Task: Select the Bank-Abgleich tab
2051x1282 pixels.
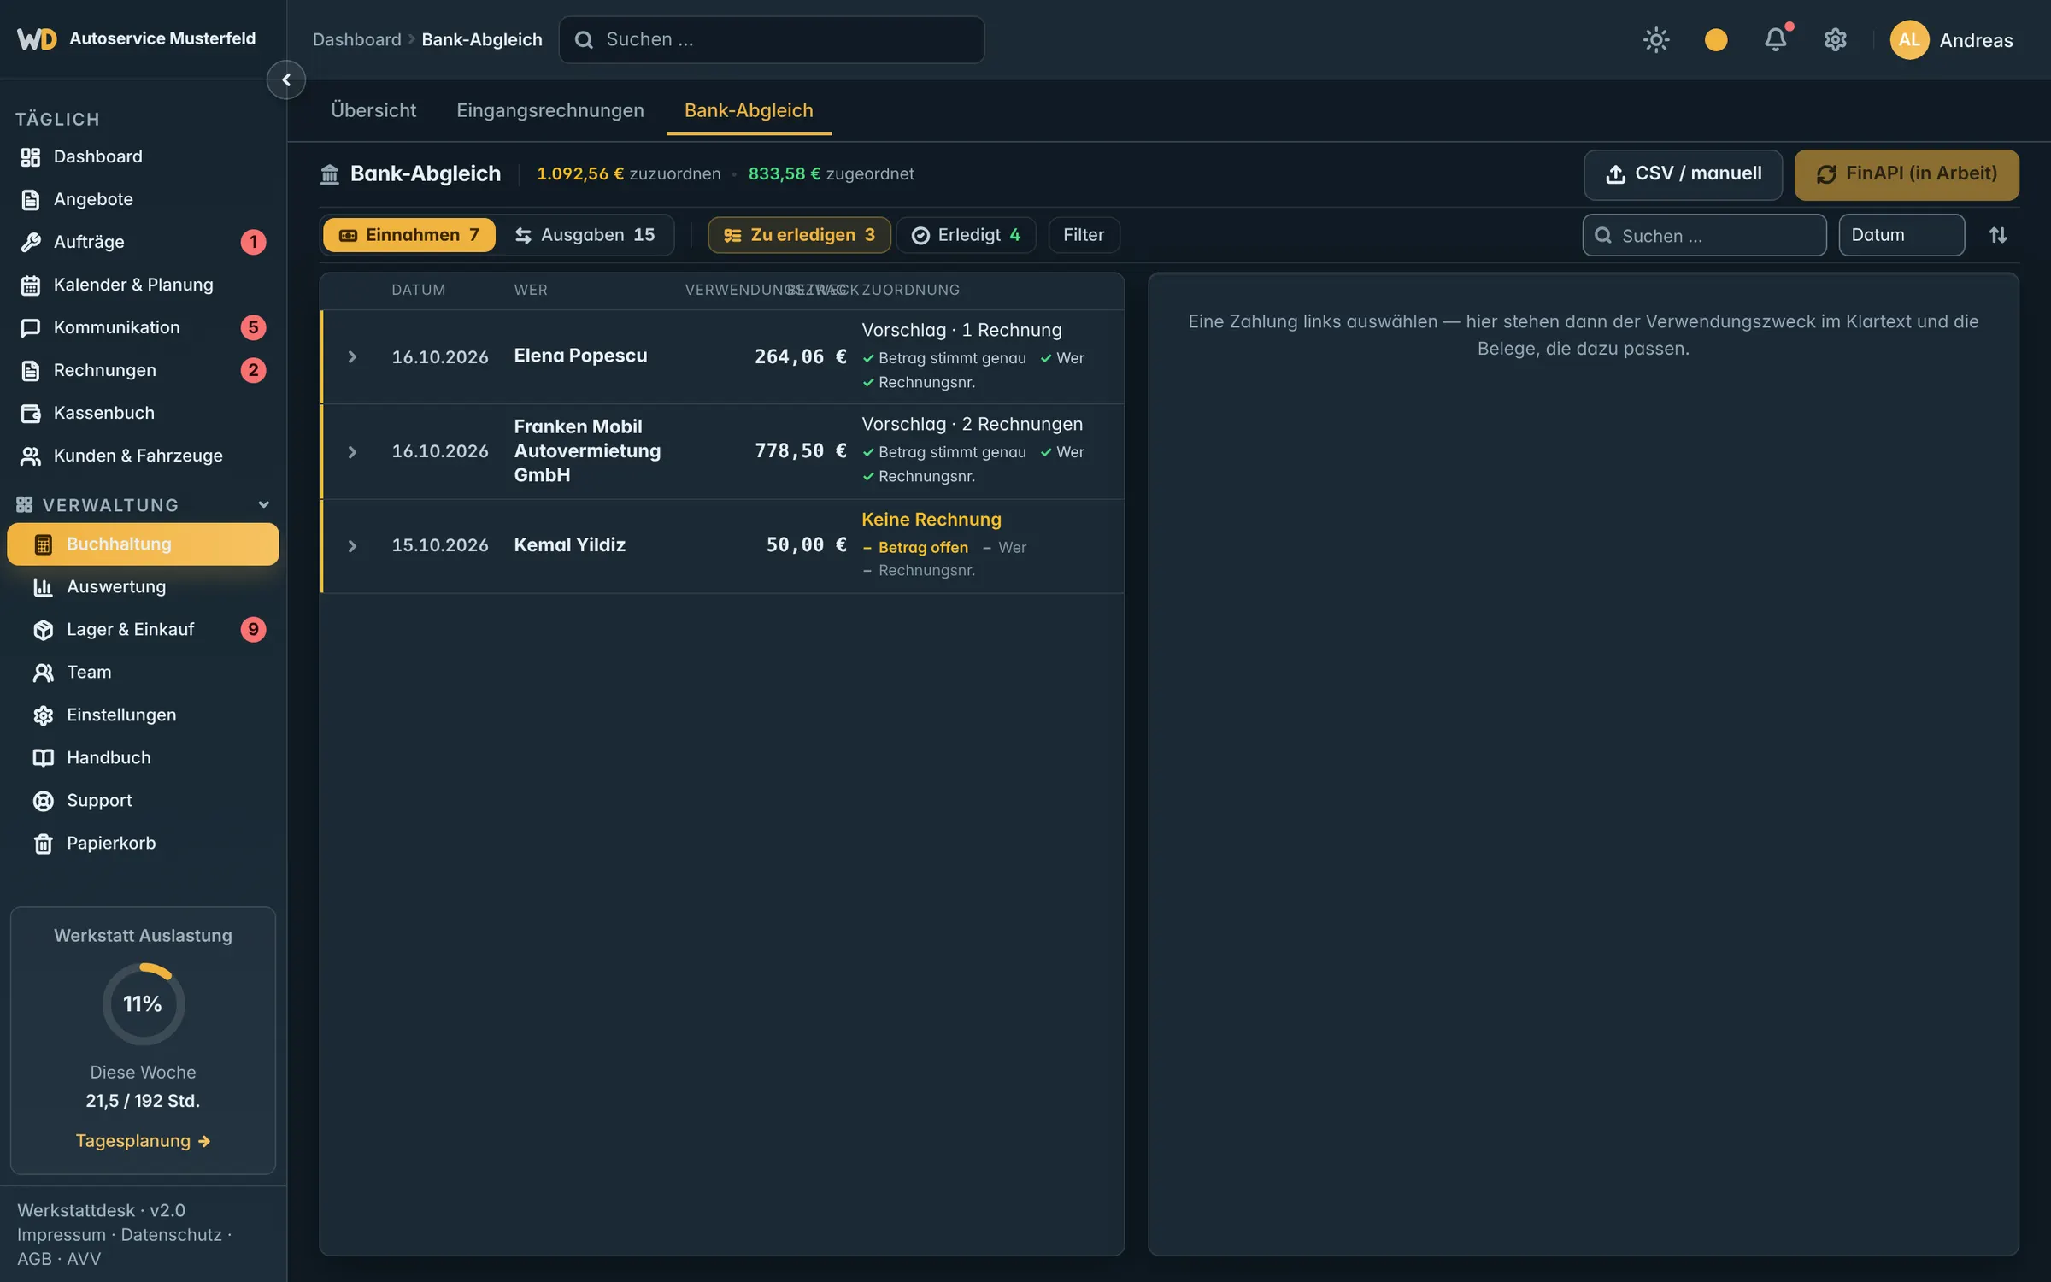Action: pos(749,110)
